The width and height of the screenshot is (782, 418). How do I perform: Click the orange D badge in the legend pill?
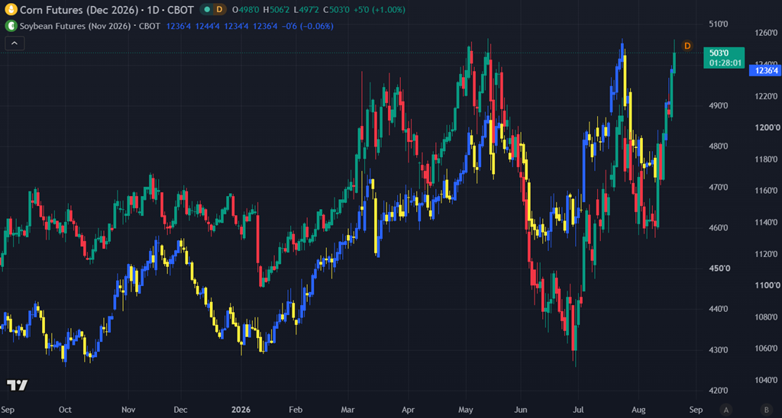pos(219,9)
